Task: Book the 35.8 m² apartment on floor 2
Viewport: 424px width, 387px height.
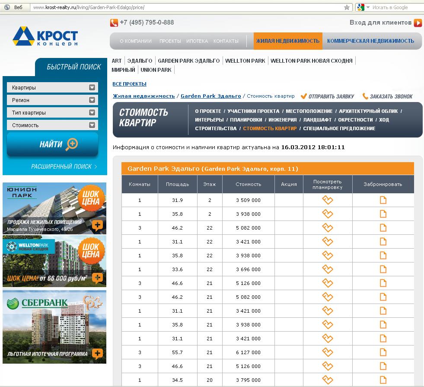Action: 383,214
